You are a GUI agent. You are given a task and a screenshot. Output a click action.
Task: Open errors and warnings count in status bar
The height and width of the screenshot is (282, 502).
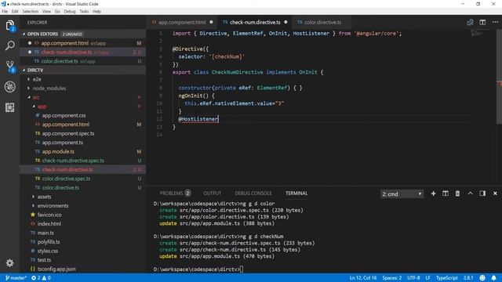click(x=41, y=278)
